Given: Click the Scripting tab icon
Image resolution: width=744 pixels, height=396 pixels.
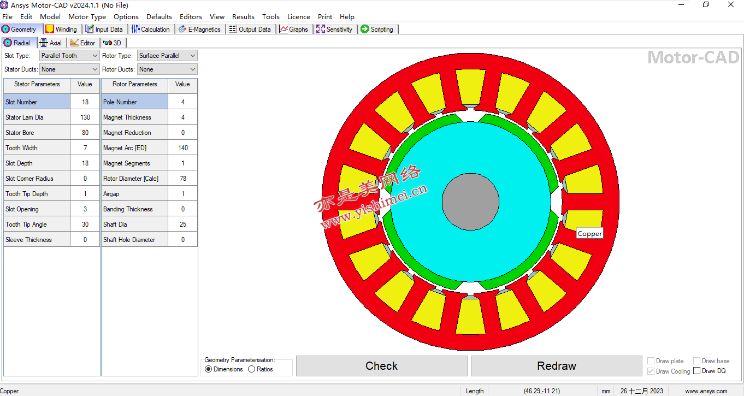Looking at the screenshot, I should [365, 29].
